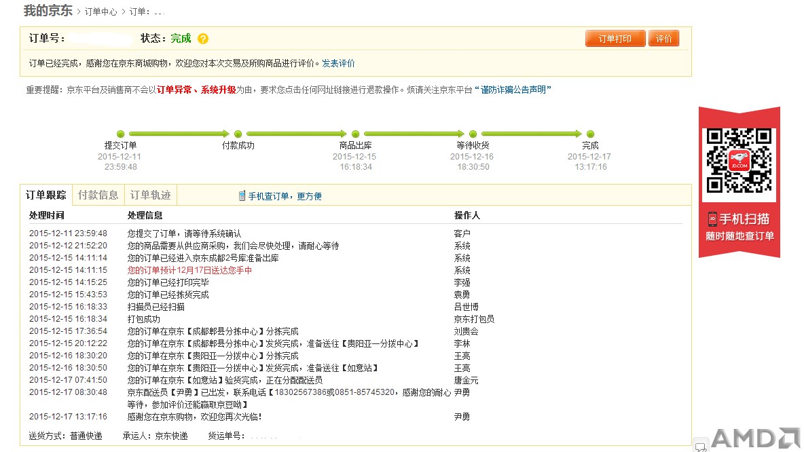Screen dimensions: 804x452
Task: Click operator name 刘贵会
Action: pyautogui.click(x=466, y=332)
